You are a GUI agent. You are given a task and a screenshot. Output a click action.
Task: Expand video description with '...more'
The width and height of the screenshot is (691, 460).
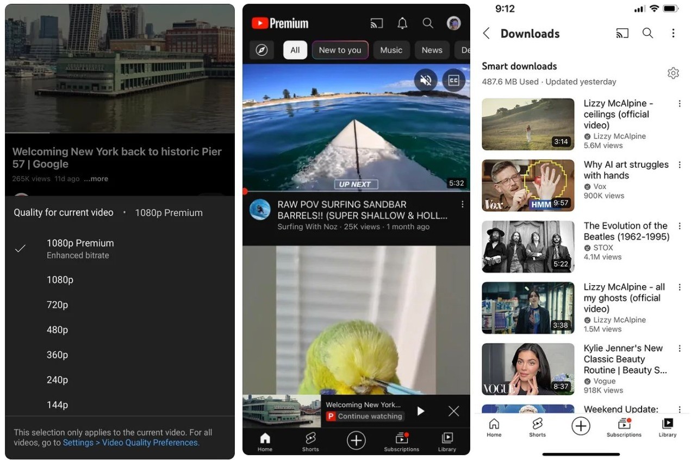(96, 179)
